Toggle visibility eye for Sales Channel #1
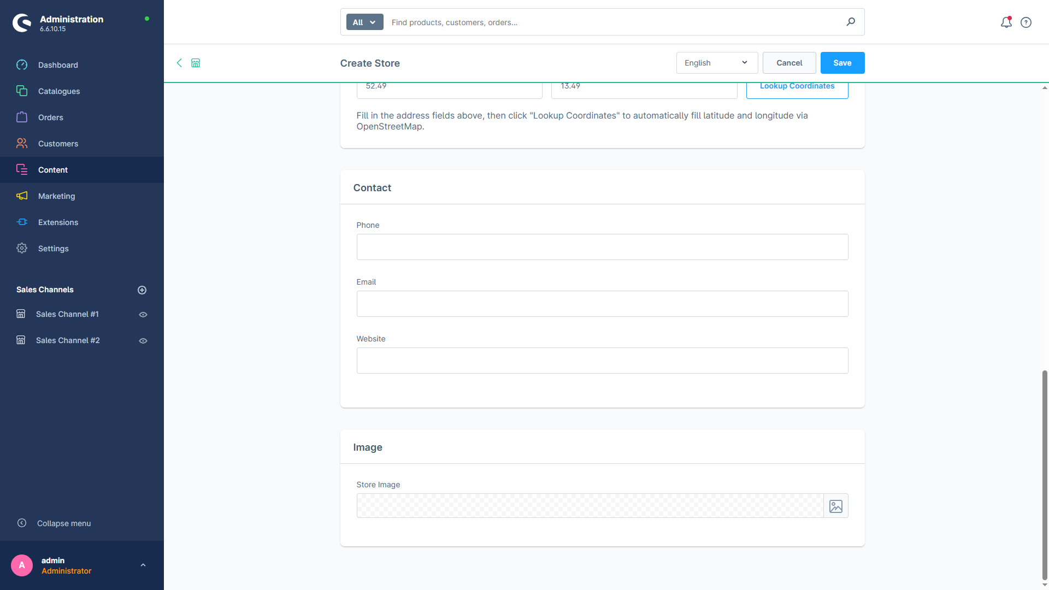Screen dimensions: 1049x590 click(143, 315)
